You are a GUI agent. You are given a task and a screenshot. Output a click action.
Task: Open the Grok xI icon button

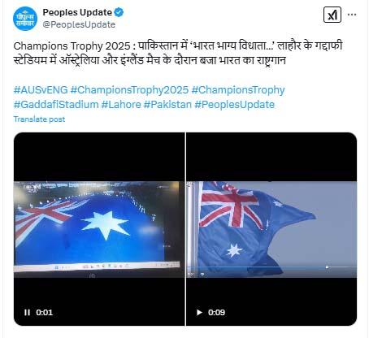332,15
